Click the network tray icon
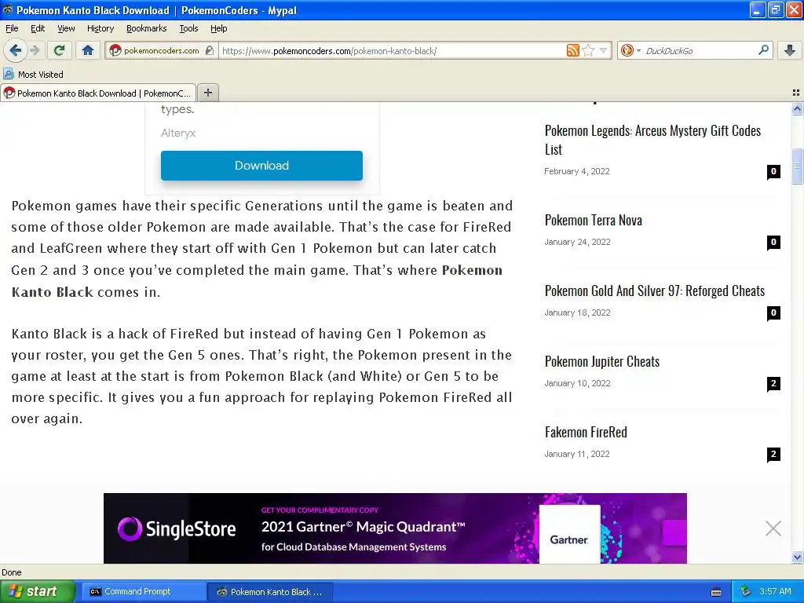This screenshot has height=603, width=804. pyautogui.click(x=746, y=591)
